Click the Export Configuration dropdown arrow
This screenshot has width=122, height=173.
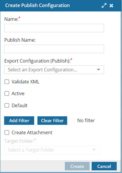98,70
